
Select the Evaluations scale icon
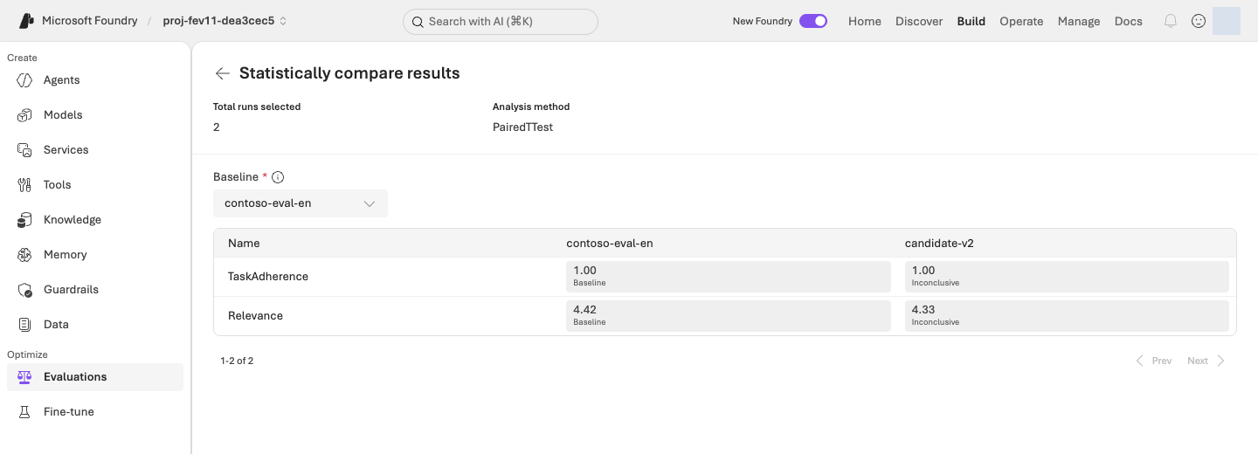(25, 377)
